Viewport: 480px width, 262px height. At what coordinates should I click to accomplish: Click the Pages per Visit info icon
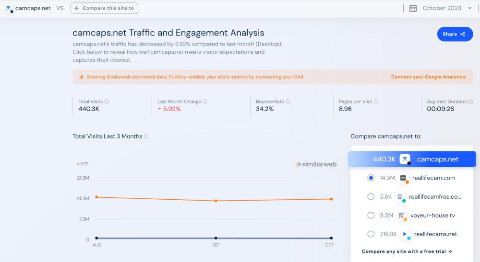pyautogui.click(x=376, y=102)
